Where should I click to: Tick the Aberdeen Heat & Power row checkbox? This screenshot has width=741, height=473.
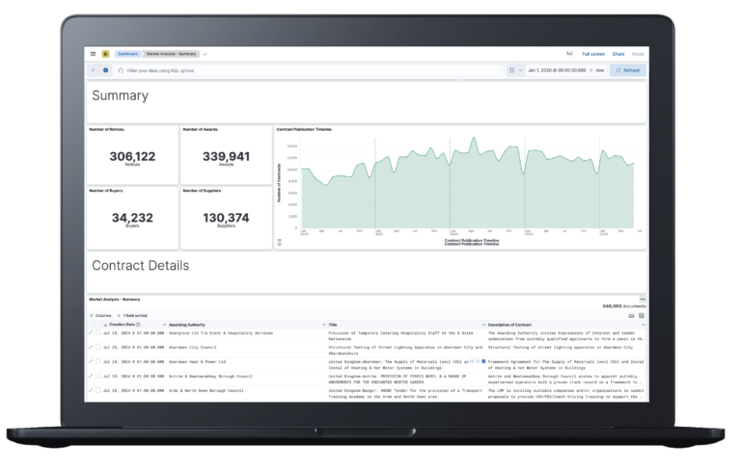tap(98, 362)
